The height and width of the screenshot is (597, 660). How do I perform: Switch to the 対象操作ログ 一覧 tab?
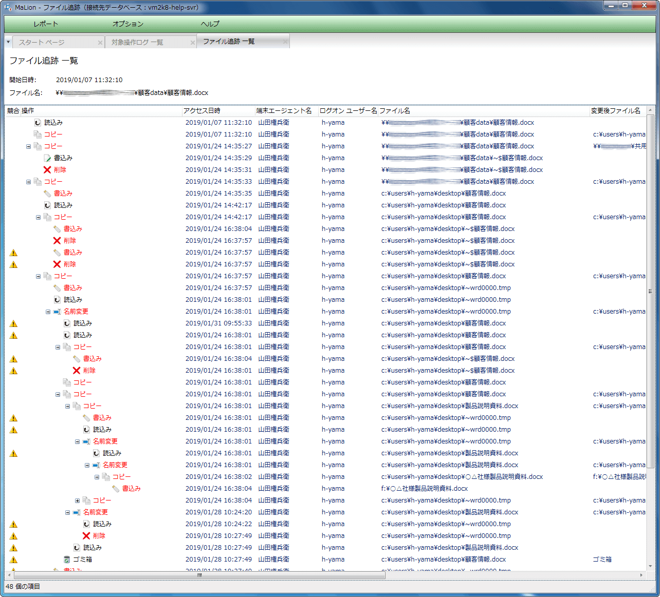pyautogui.click(x=137, y=42)
